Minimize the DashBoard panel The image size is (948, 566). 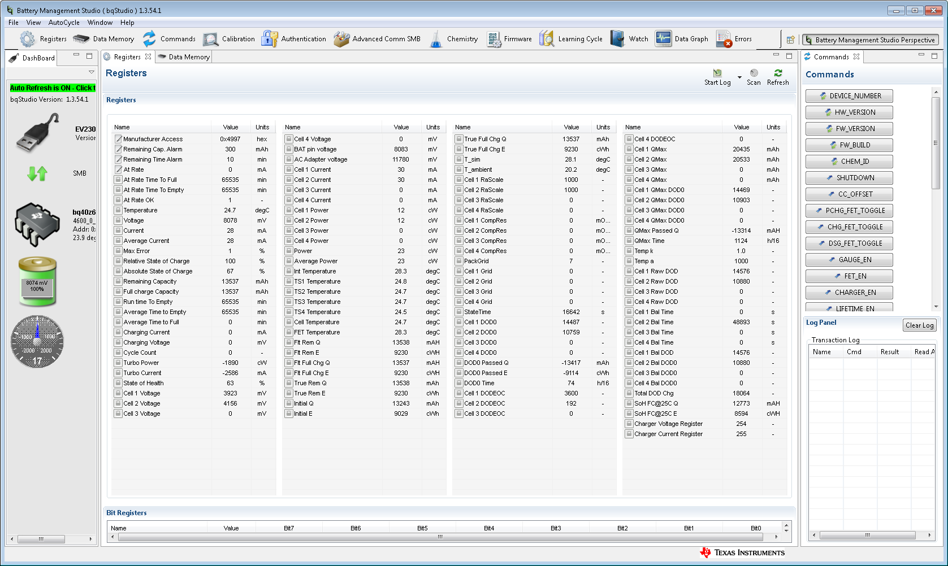[x=76, y=55]
